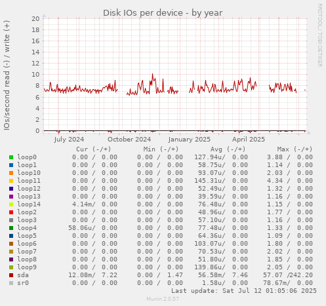Click the sda average value 56.58m

[210, 275]
